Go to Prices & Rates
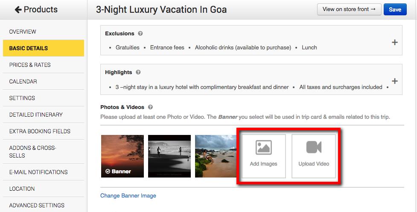This screenshot has width=417, height=212. pyautogui.click(x=30, y=65)
